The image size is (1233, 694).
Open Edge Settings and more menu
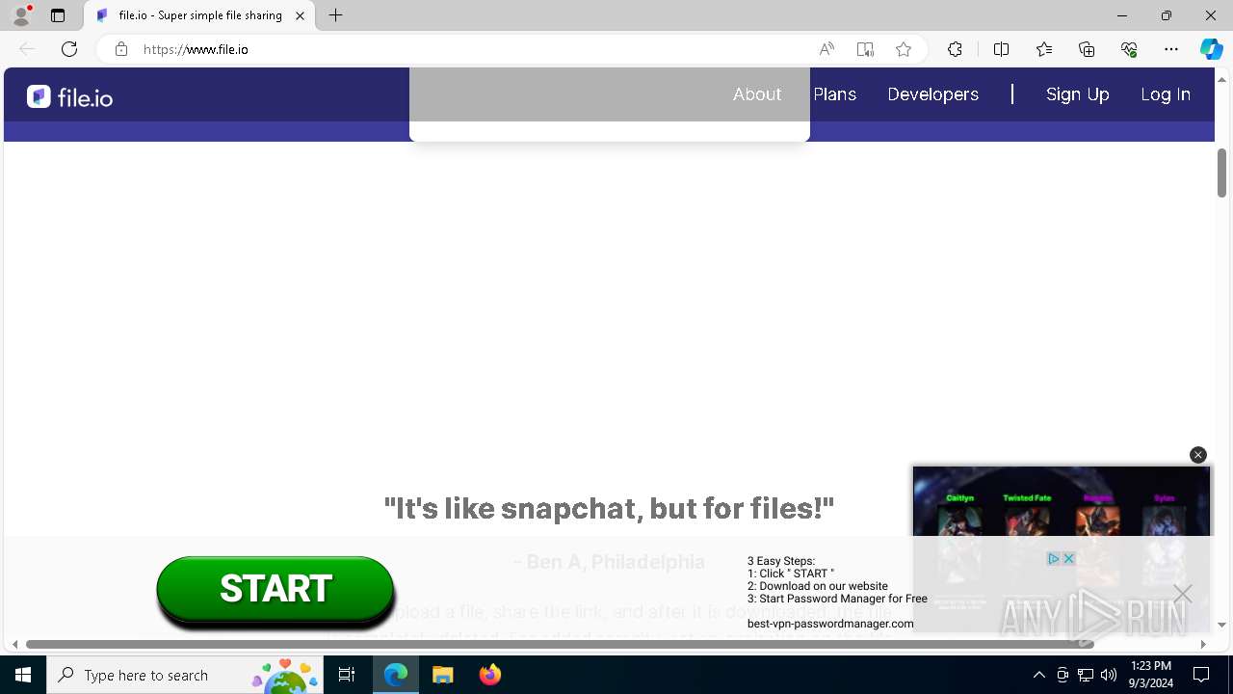(x=1171, y=49)
